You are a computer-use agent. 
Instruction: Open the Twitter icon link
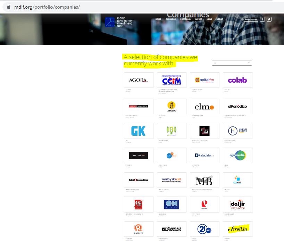point(269,19)
